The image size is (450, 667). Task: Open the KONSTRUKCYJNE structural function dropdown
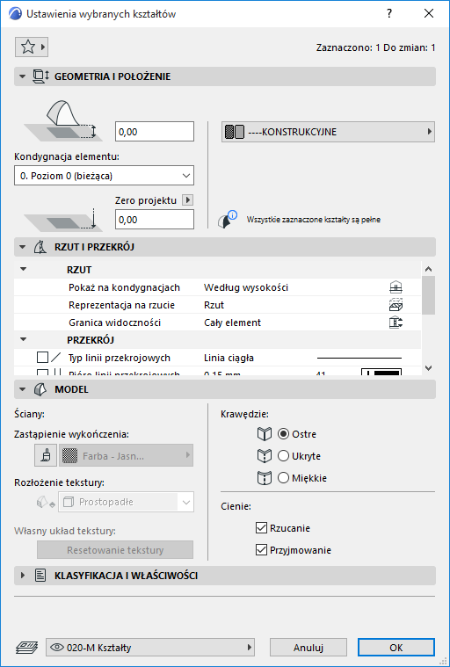(328, 132)
